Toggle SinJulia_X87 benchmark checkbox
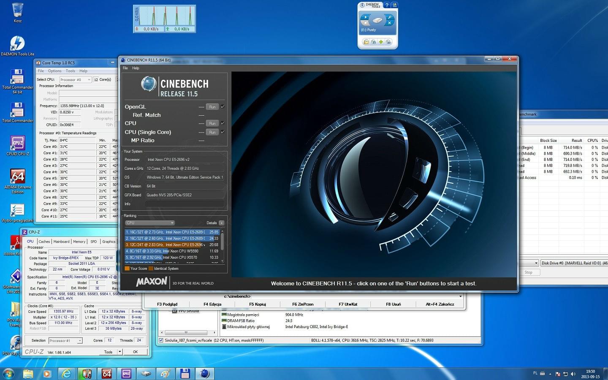Viewport: 608px width, 380px height. point(161,340)
